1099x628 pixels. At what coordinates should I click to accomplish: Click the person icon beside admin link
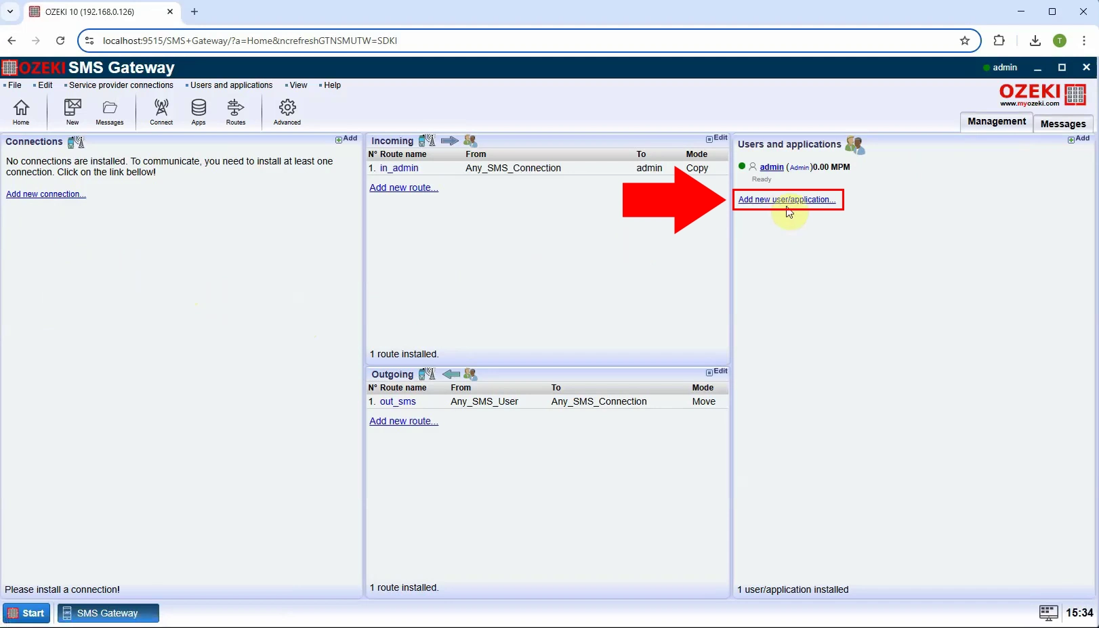[x=753, y=166]
